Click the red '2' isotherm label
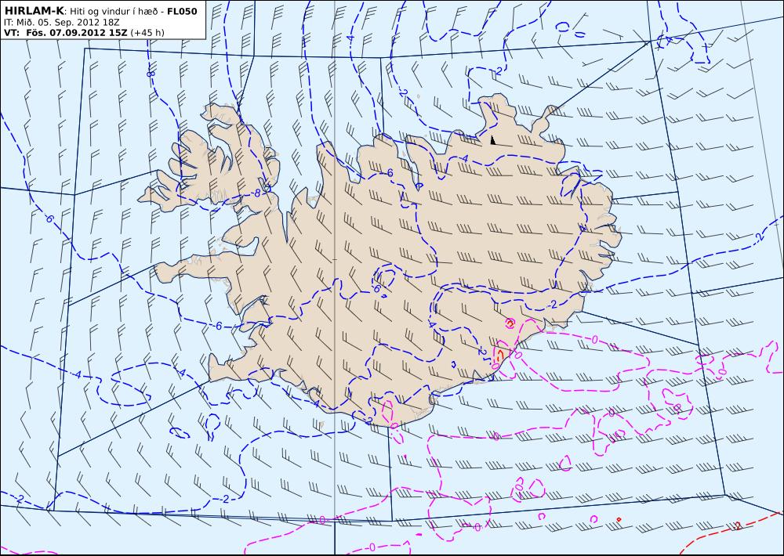This screenshot has height=556, width=784. pos(739,525)
